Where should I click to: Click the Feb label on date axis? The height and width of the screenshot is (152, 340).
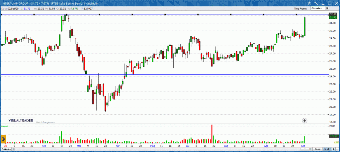coord(44,146)
